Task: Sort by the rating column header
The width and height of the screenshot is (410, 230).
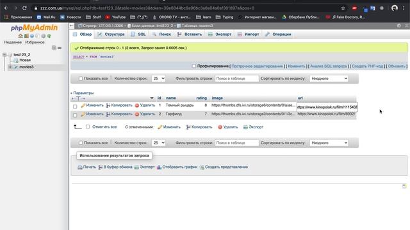Action: (x=201, y=98)
